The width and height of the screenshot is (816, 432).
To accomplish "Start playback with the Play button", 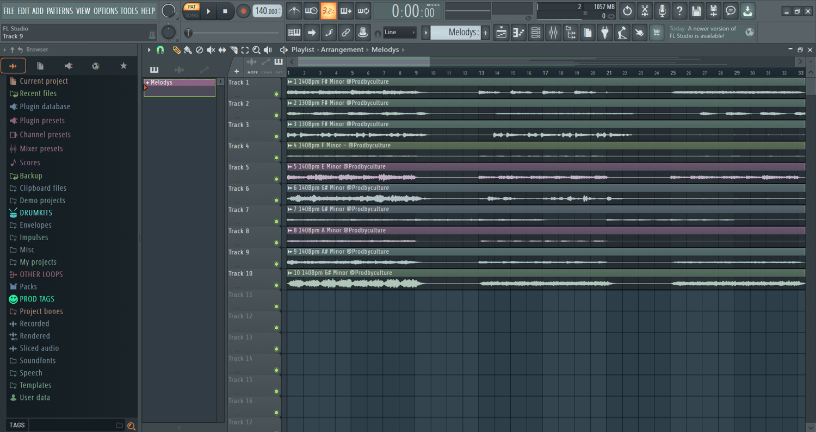I will (208, 11).
